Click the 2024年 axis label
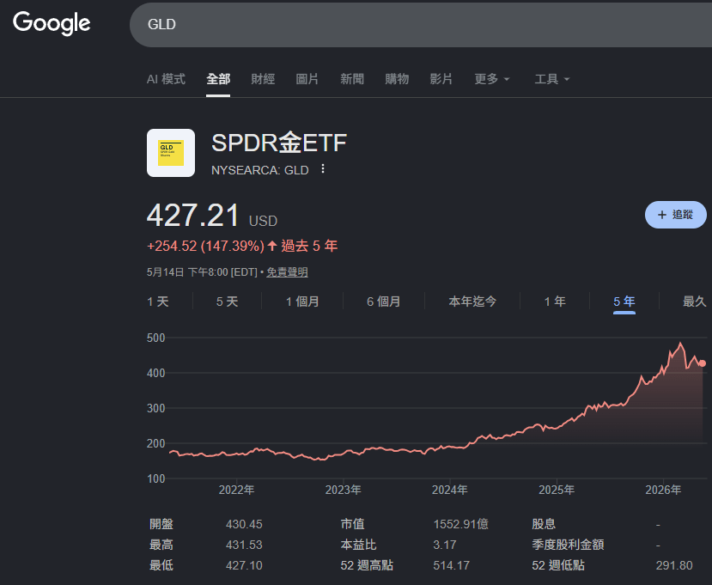The width and height of the screenshot is (712, 585). point(450,490)
